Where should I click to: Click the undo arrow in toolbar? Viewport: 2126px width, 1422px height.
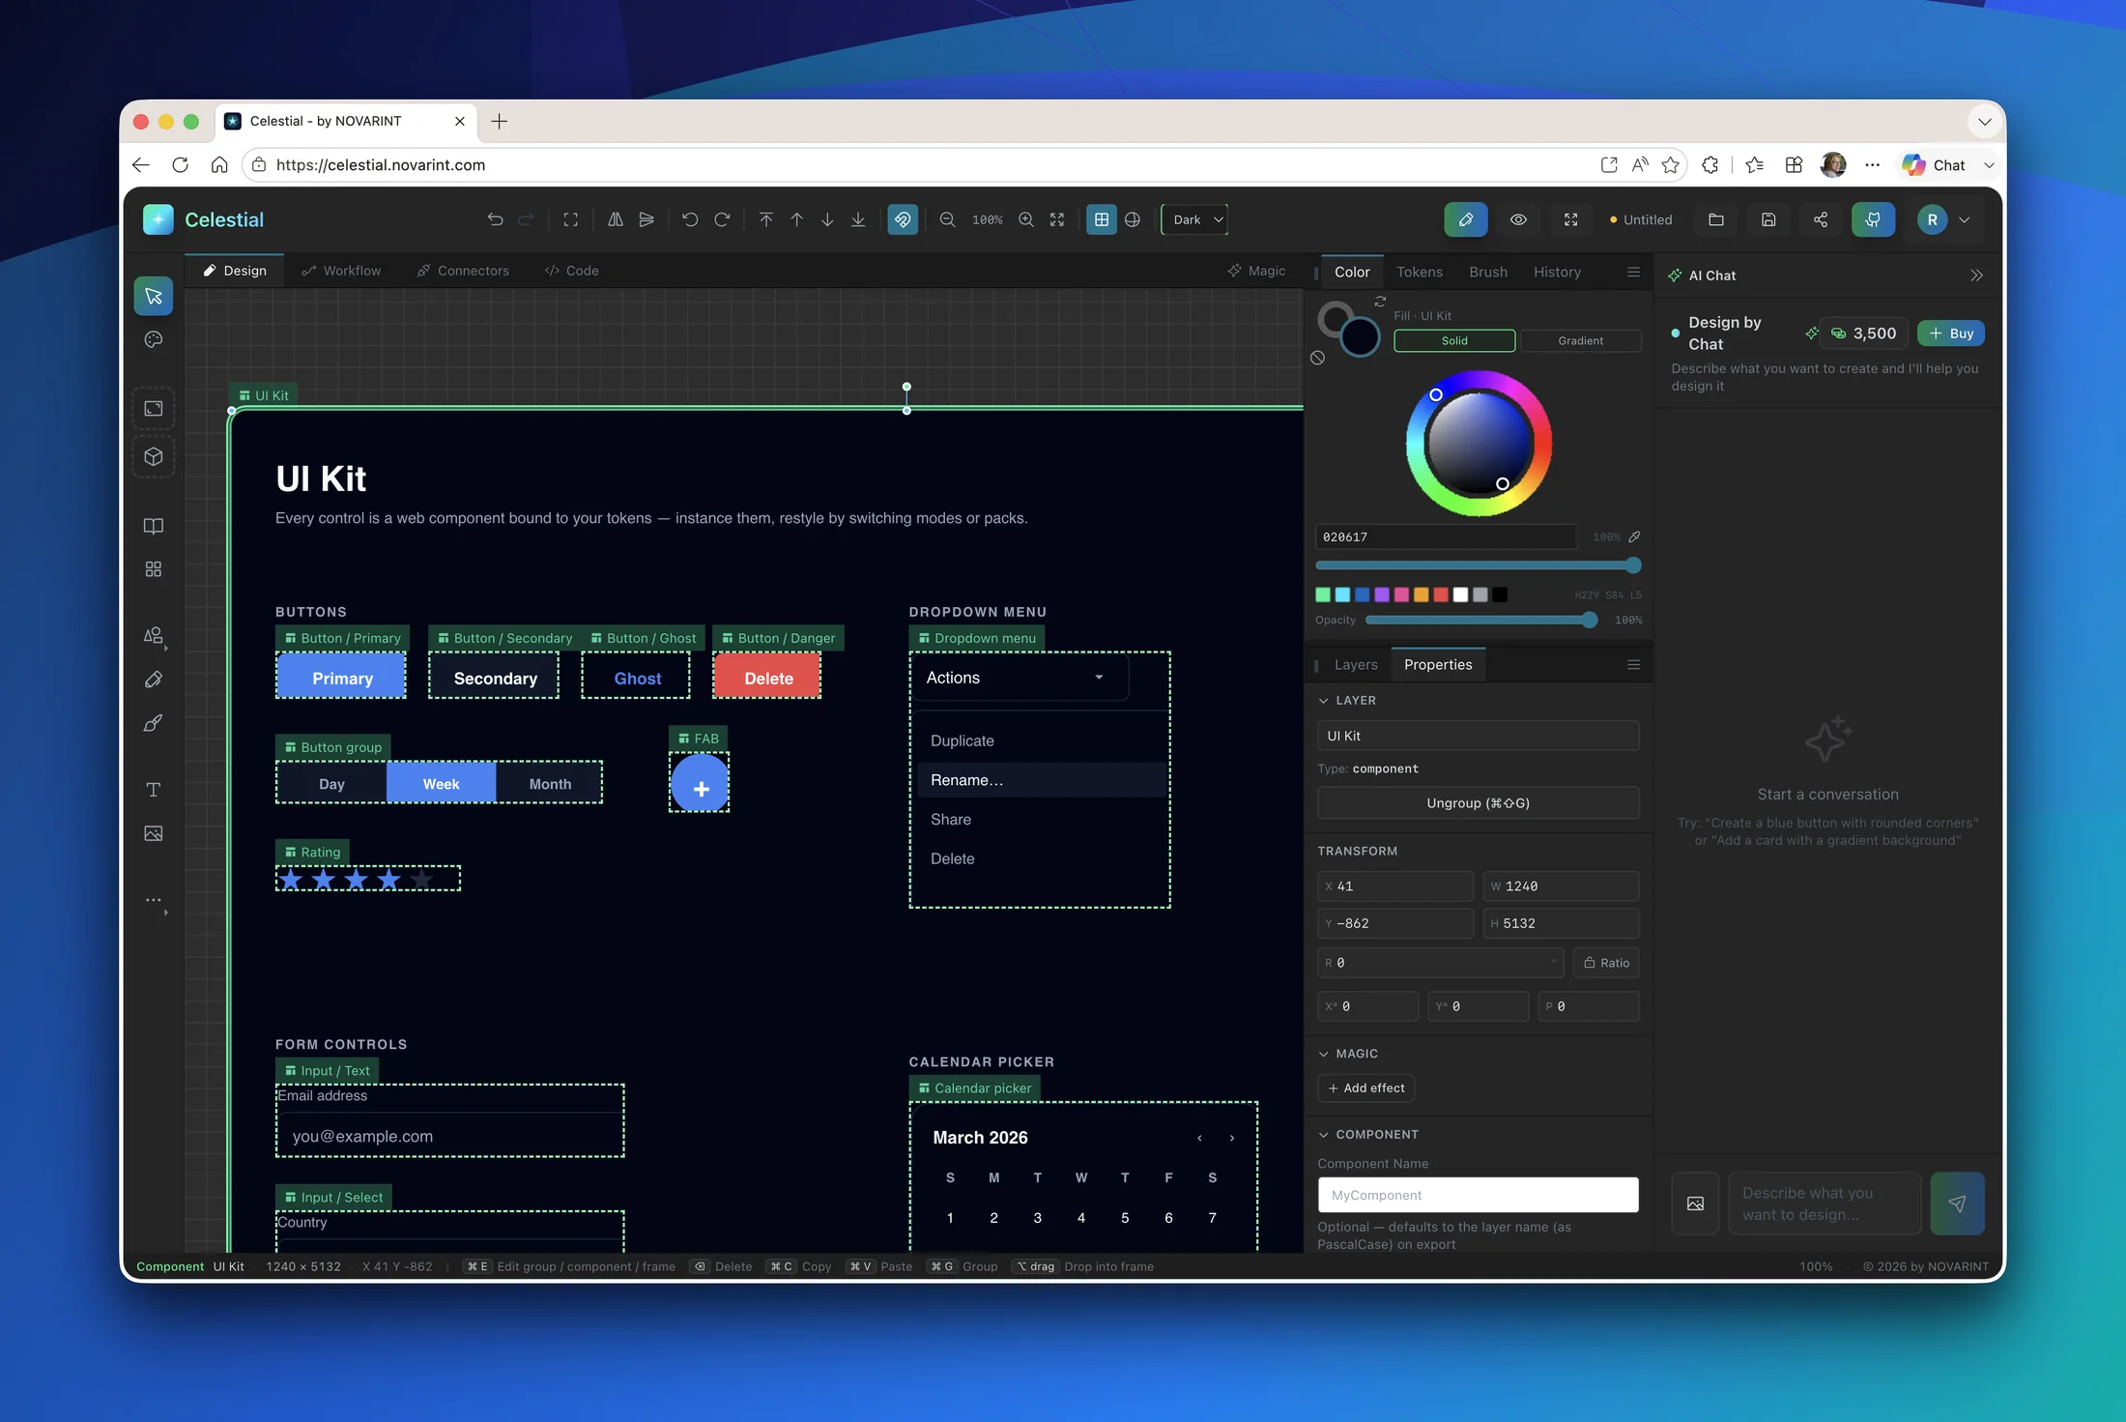coord(495,219)
